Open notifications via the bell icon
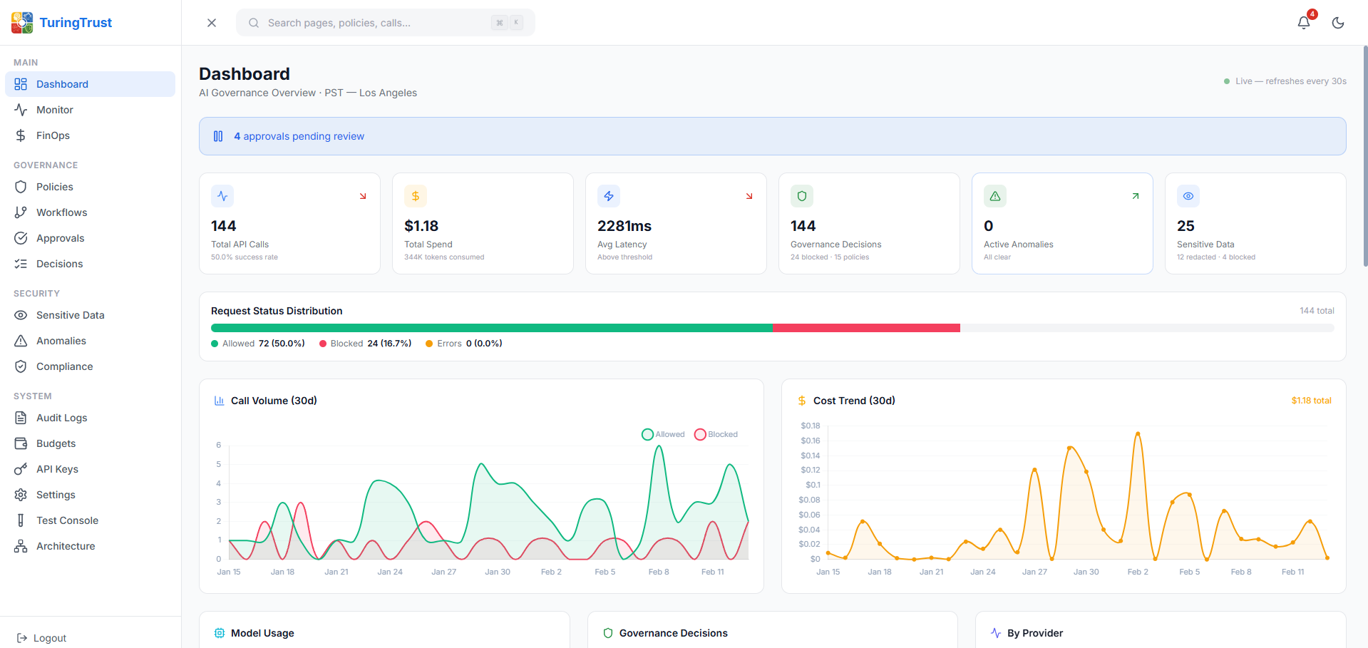Screen dimensions: 1368x648 pos(1302,22)
